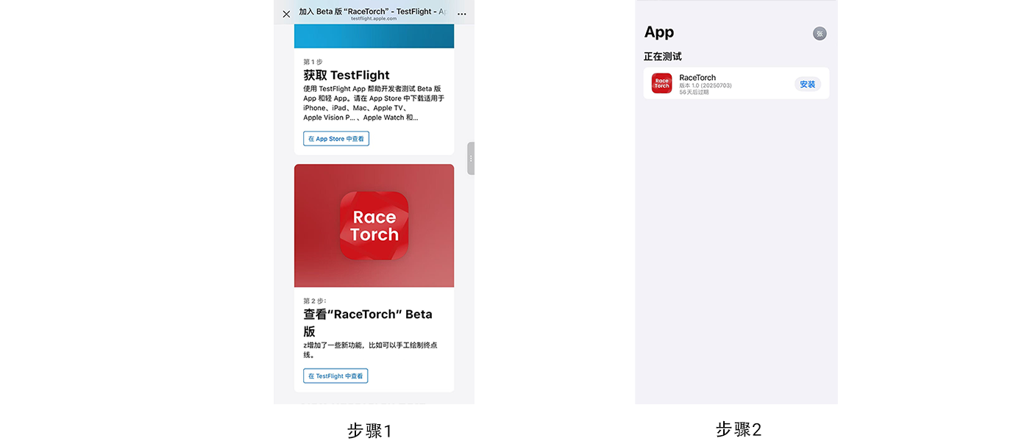Tap the TestFlight description paragraph under step 1

click(x=374, y=103)
